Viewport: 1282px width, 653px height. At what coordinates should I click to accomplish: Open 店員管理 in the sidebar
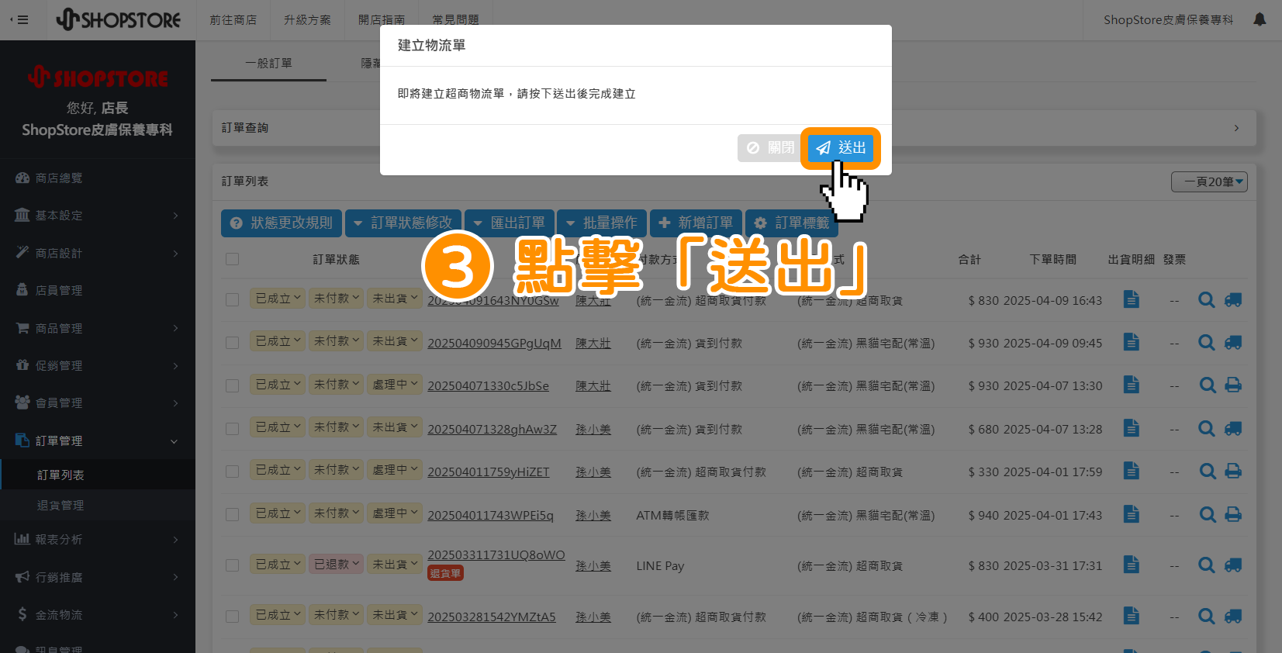(98, 291)
